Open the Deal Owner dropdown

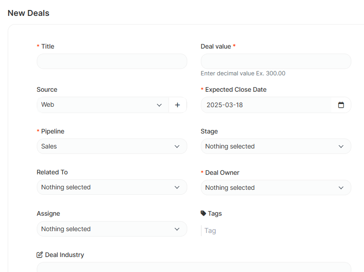point(276,188)
